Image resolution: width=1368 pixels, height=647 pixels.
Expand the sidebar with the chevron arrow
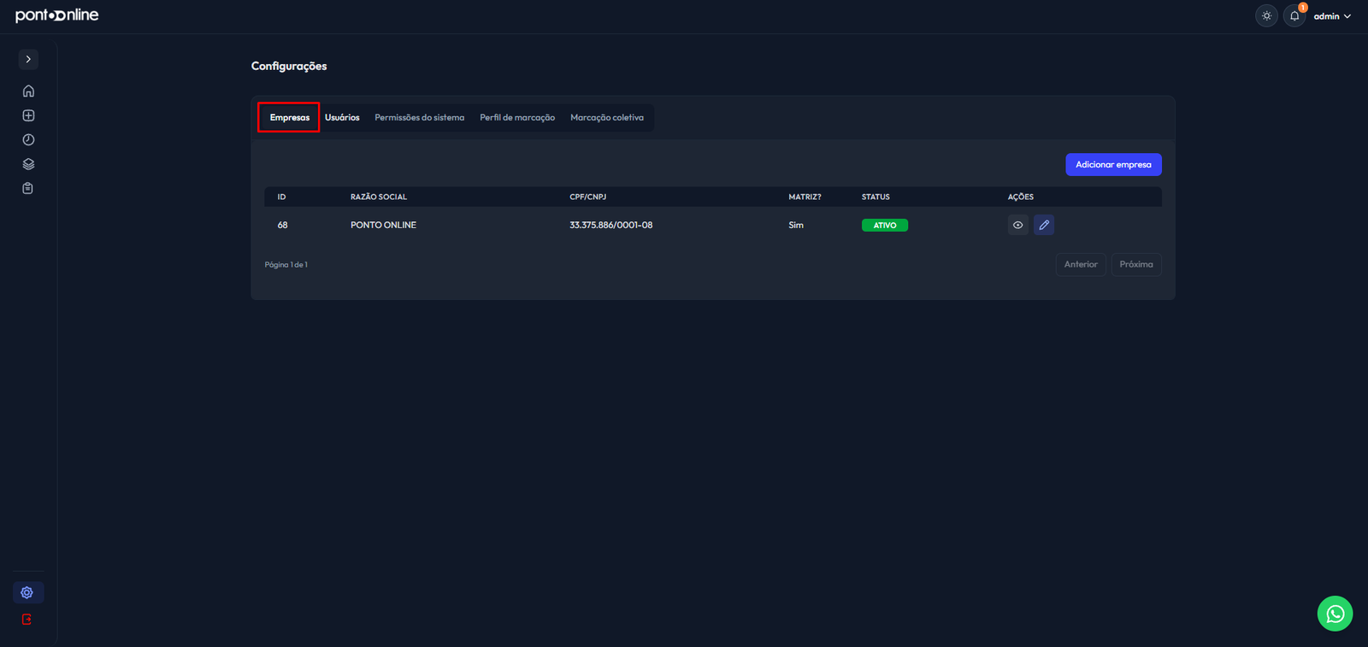pyautogui.click(x=28, y=59)
